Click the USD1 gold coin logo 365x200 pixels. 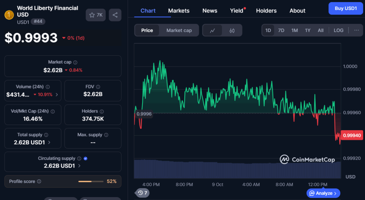(9, 15)
